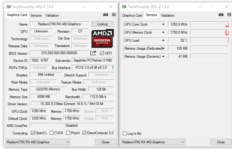The height and width of the screenshot is (149, 232).
Task: Open GPU selector dropdown in left window
Action: point(38,142)
